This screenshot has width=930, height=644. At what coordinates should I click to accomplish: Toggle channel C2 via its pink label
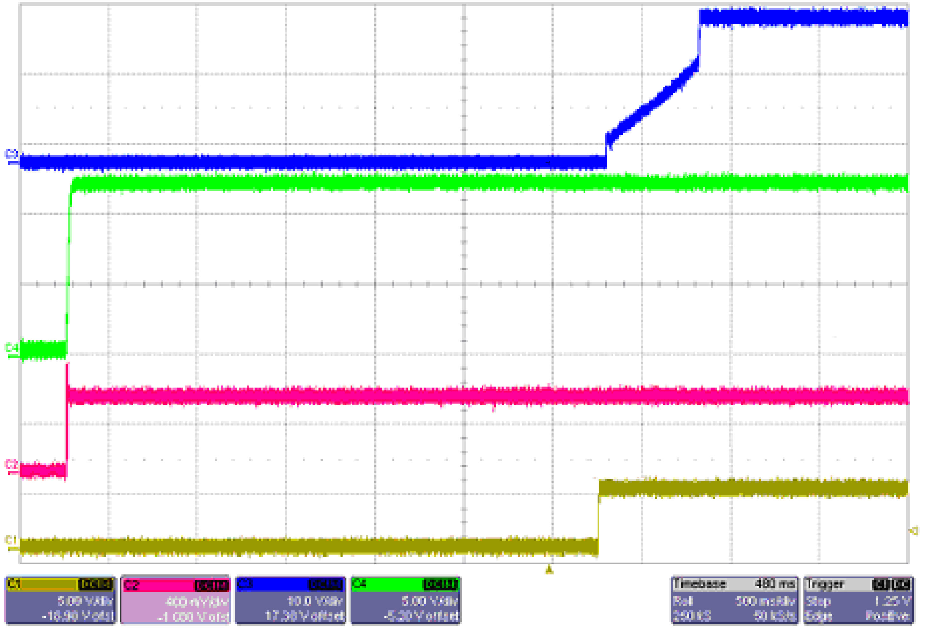(132, 585)
